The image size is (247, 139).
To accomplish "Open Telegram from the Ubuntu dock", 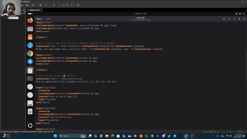I will (x=30, y=62).
